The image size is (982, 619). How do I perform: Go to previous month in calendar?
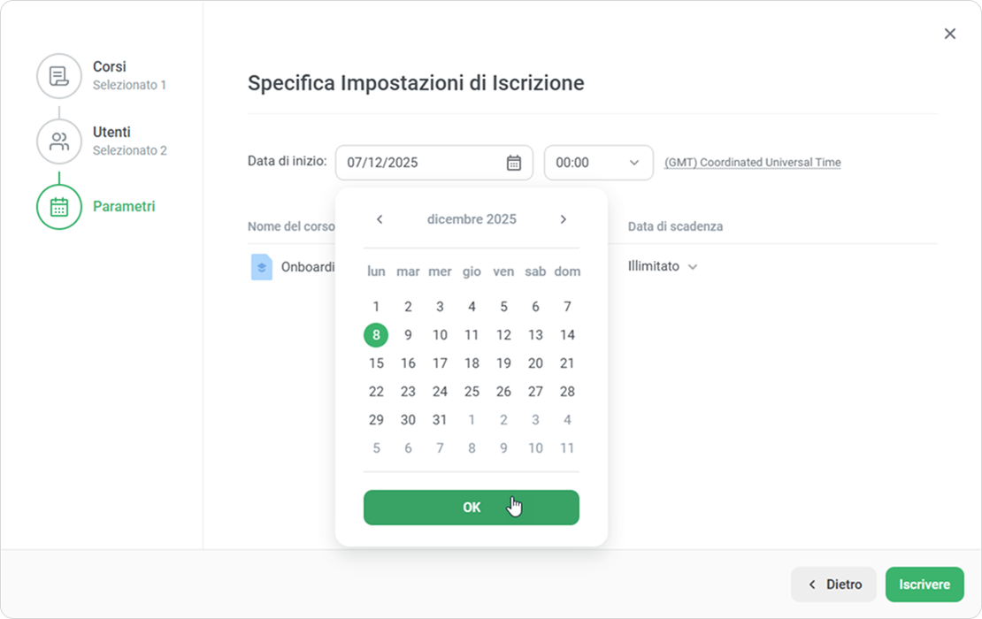point(380,219)
